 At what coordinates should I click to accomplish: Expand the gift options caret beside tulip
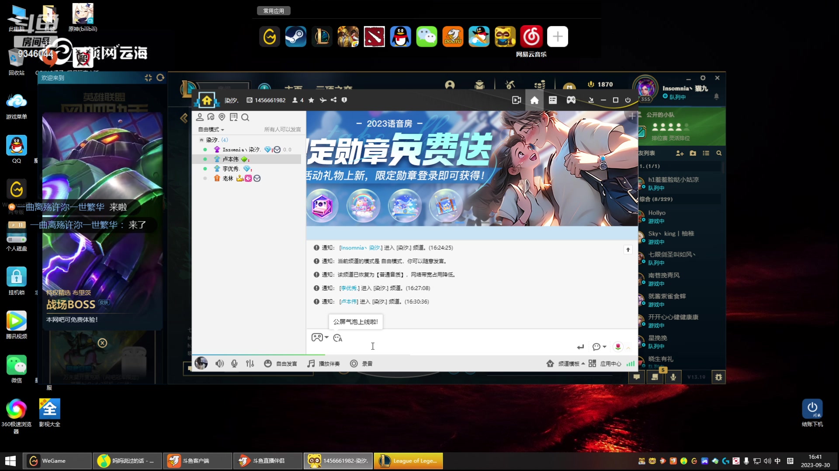628,348
